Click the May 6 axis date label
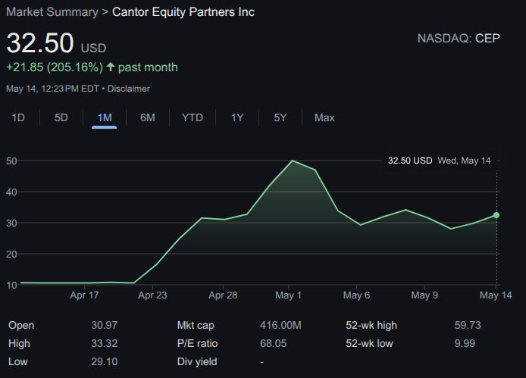This screenshot has height=378, width=526. click(x=356, y=295)
